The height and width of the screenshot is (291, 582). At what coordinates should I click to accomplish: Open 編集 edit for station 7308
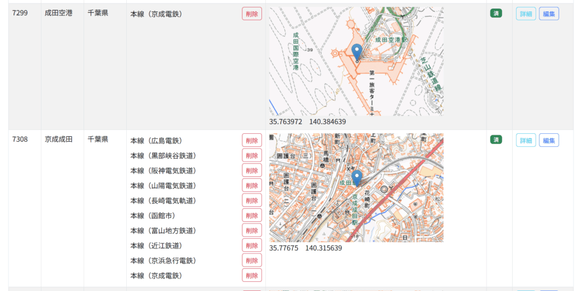click(549, 140)
